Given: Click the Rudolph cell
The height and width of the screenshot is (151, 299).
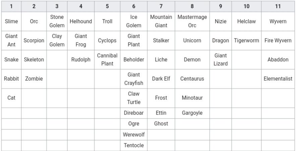Looking at the screenshot, I should pos(81,60).
